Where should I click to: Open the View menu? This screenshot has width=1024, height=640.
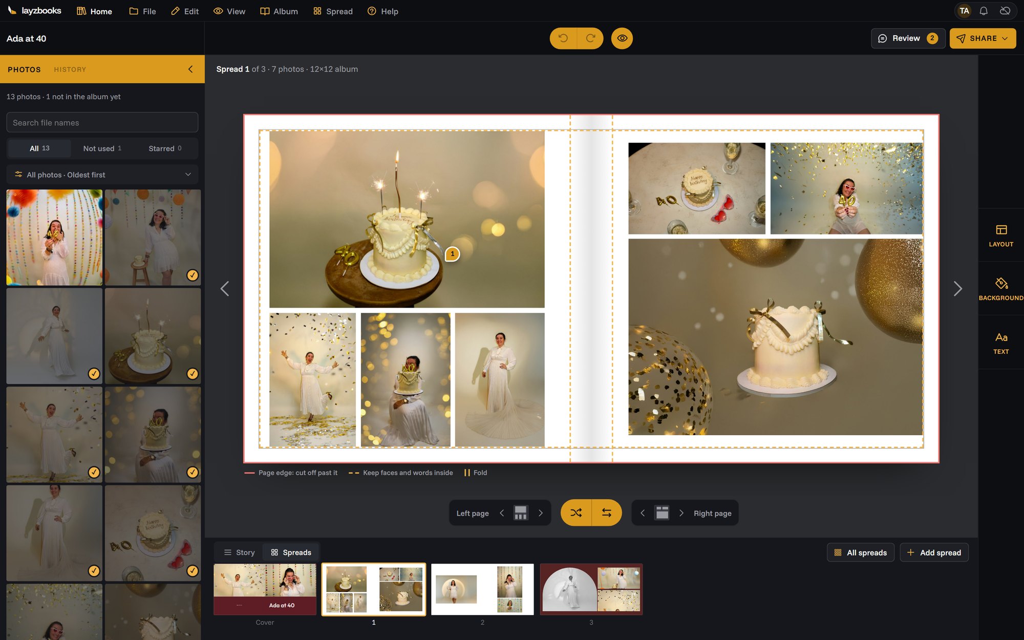pyautogui.click(x=229, y=11)
